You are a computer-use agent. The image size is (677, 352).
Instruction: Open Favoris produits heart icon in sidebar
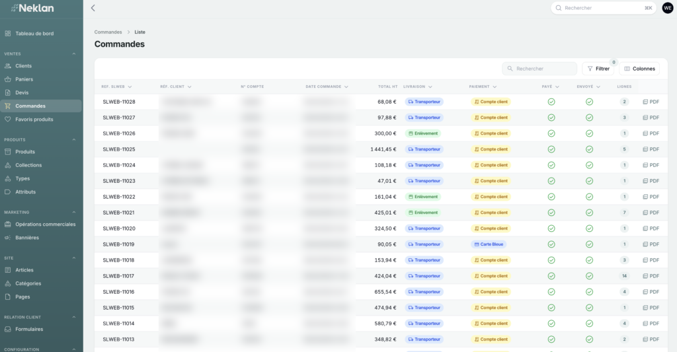(x=8, y=120)
